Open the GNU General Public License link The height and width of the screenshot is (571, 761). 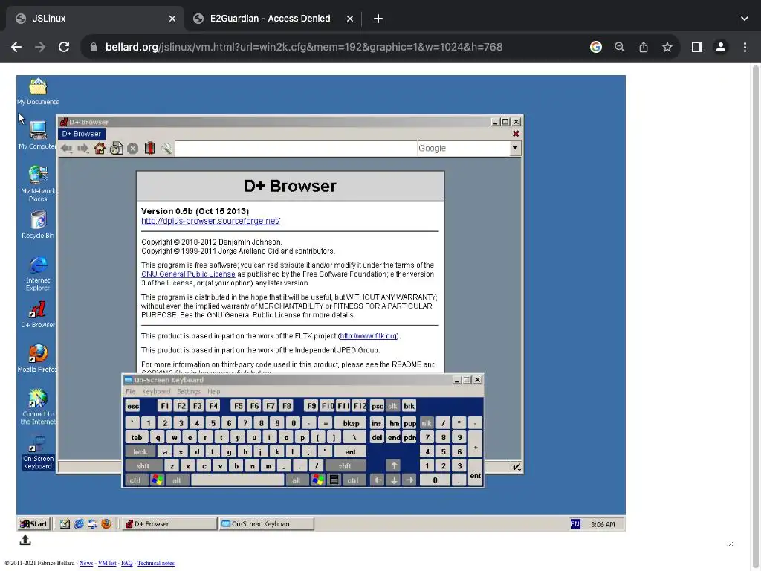click(x=188, y=274)
